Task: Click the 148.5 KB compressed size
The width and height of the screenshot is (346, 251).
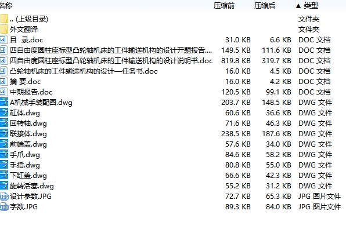Action: [x=276, y=103]
